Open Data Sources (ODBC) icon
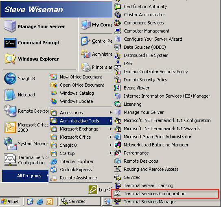Image resolution: width=221 pixels, height=207 pixels. 118,47
